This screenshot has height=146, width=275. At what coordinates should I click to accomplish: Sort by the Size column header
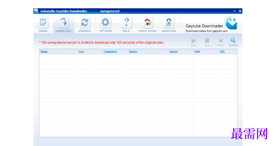90,52
